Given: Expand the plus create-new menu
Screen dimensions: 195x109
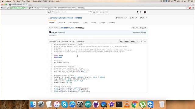Looking at the screenshot, I should point(141,12).
